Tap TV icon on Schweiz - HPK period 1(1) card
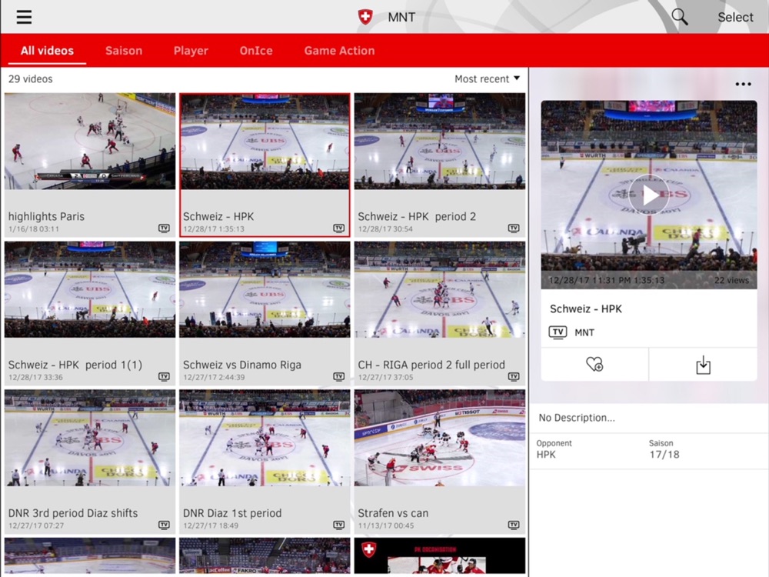 [x=164, y=376]
